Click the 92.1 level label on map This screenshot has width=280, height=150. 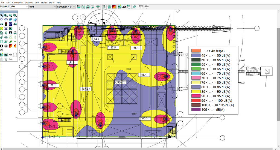[52, 85]
